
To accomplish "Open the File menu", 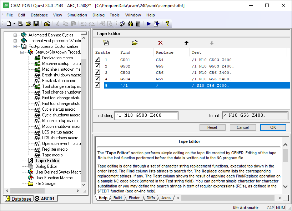I will [x=10, y=15].
